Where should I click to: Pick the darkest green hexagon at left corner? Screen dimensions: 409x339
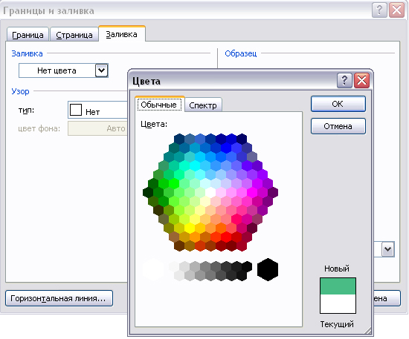(148, 192)
